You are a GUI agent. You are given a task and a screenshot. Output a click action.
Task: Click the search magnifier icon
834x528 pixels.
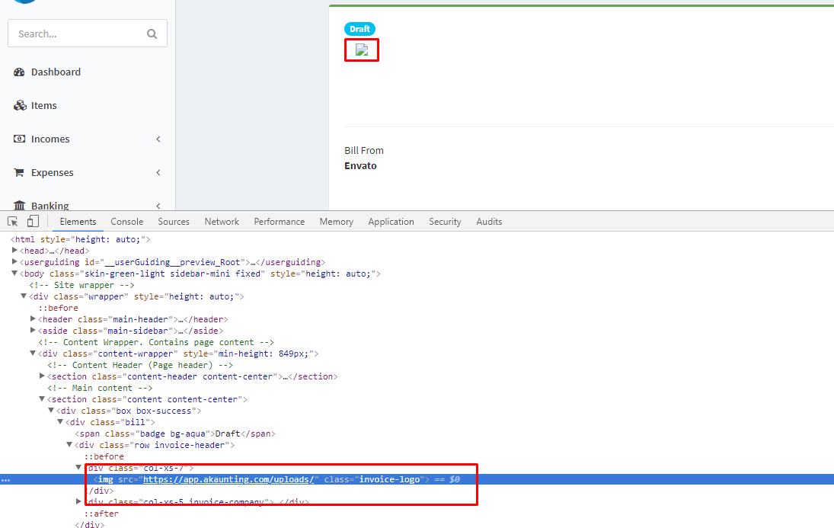pos(152,34)
